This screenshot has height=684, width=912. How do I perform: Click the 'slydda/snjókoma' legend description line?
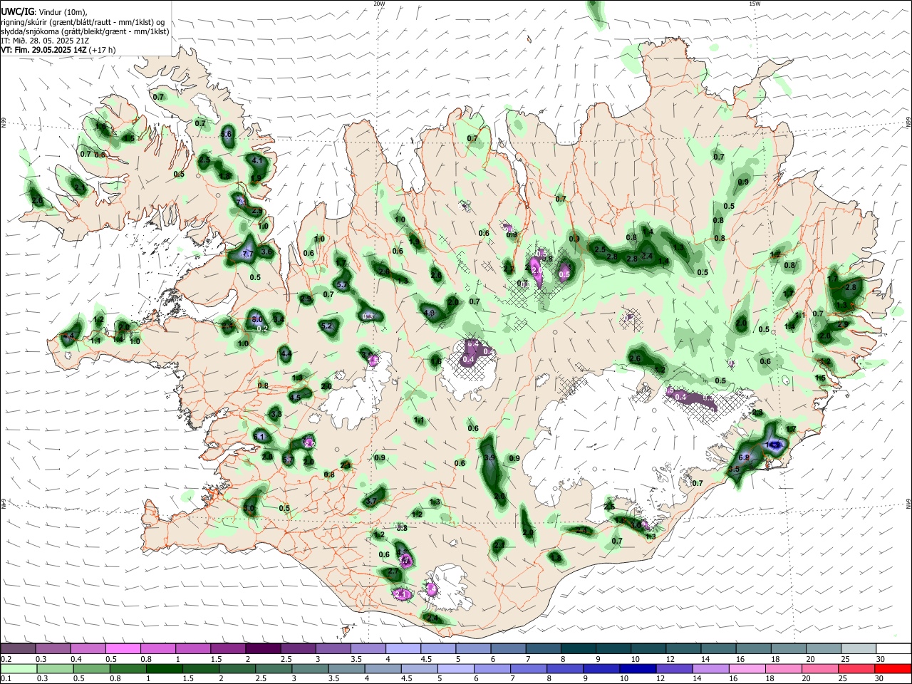point(85,31)
